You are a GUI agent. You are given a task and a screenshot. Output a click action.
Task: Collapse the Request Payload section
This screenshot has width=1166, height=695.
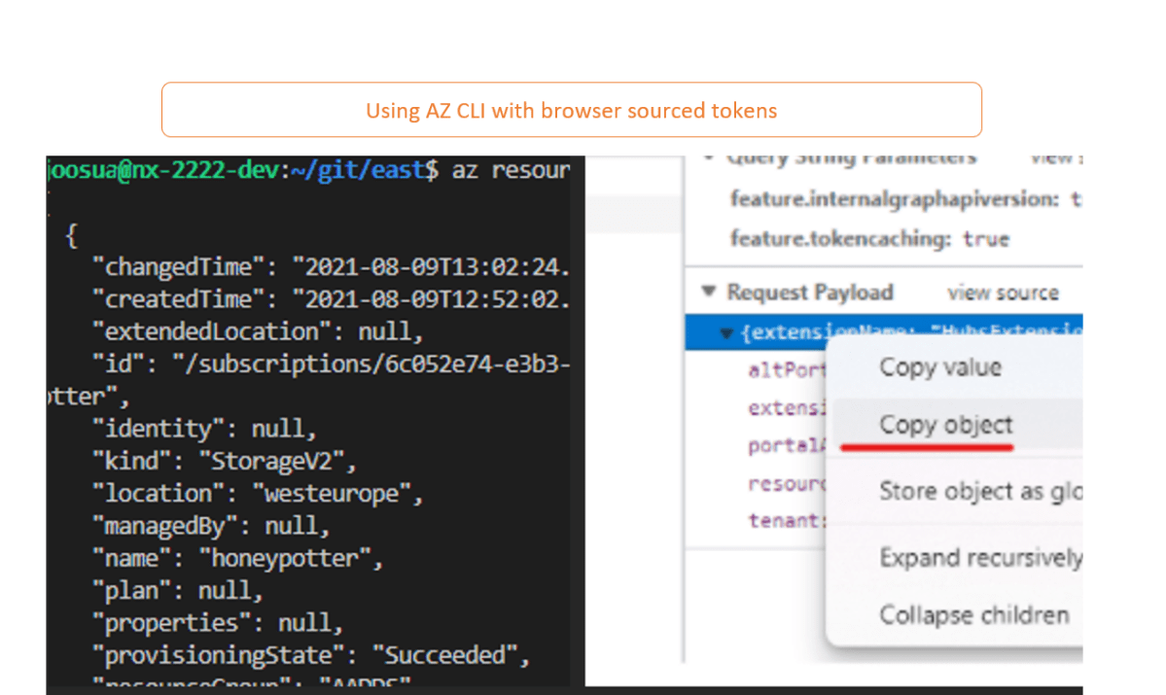708,293
